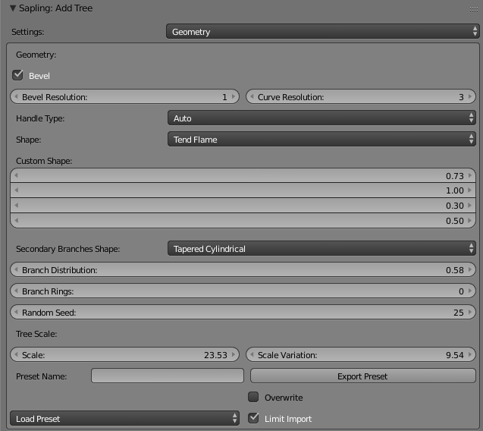Click the Preset Name text field
This screenshot has height=431, width=483.
click(168, 376)
